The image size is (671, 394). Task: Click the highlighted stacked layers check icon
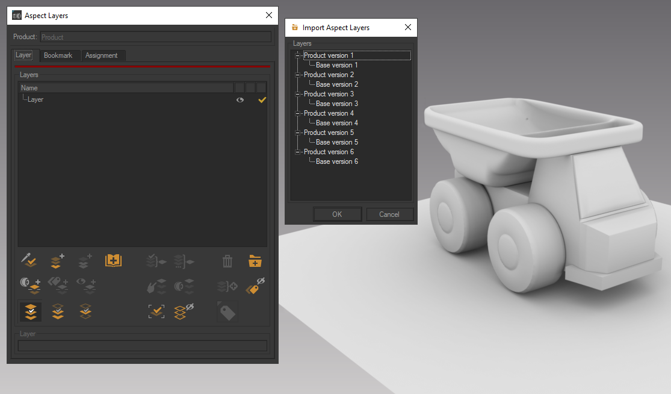click(x=30, y=311)
